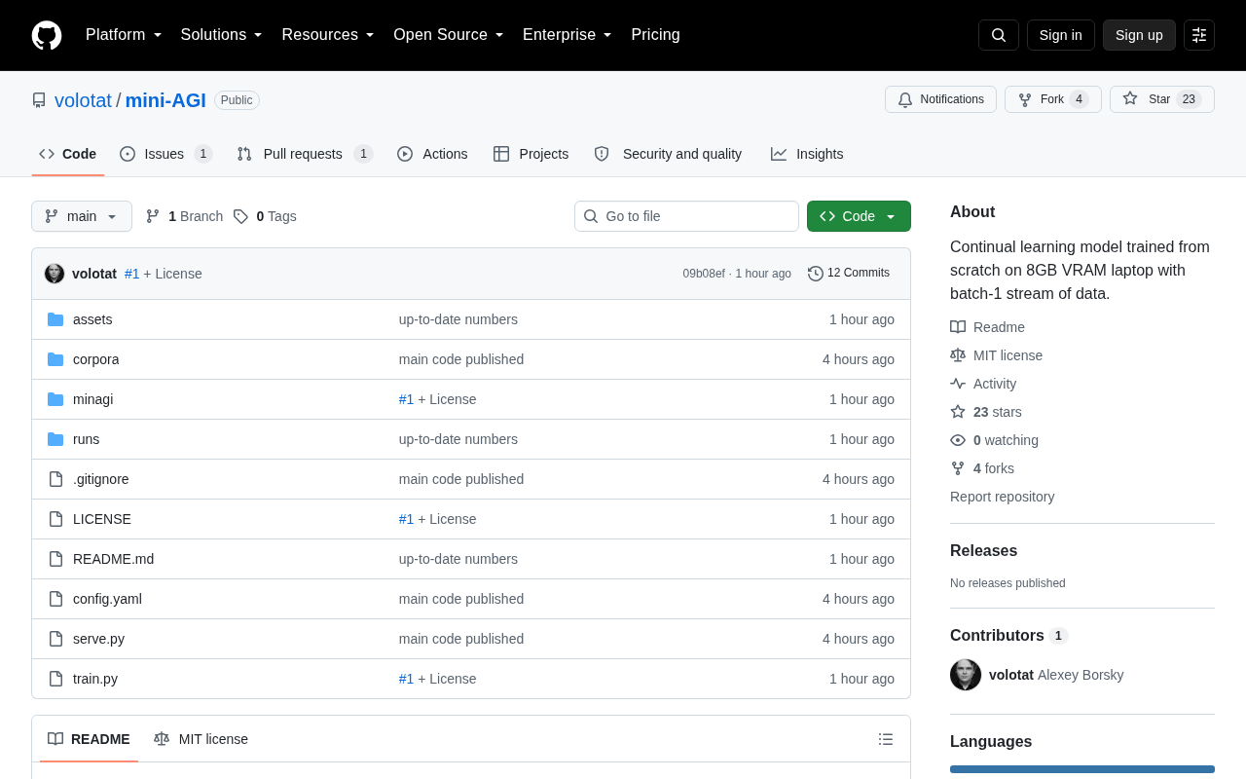Open the Pricing page
Viewport: 1246px width, 779px height.
655,35
